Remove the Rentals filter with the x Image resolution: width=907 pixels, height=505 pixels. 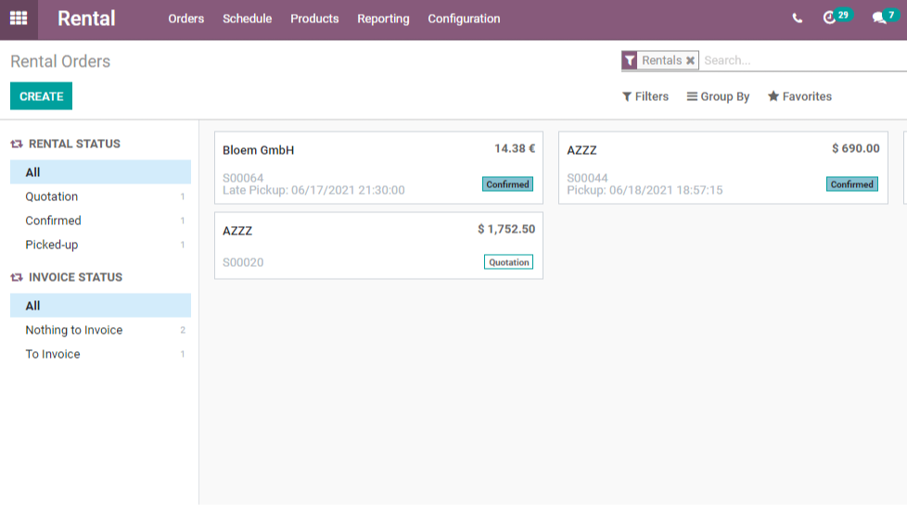(690, 60)
